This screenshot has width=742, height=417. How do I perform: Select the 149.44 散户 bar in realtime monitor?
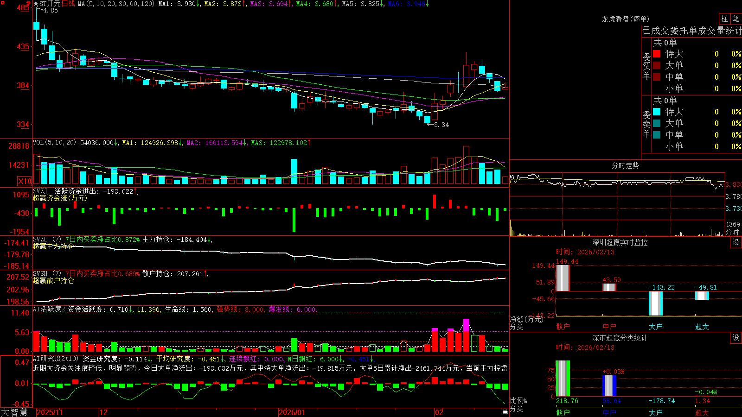563,278
